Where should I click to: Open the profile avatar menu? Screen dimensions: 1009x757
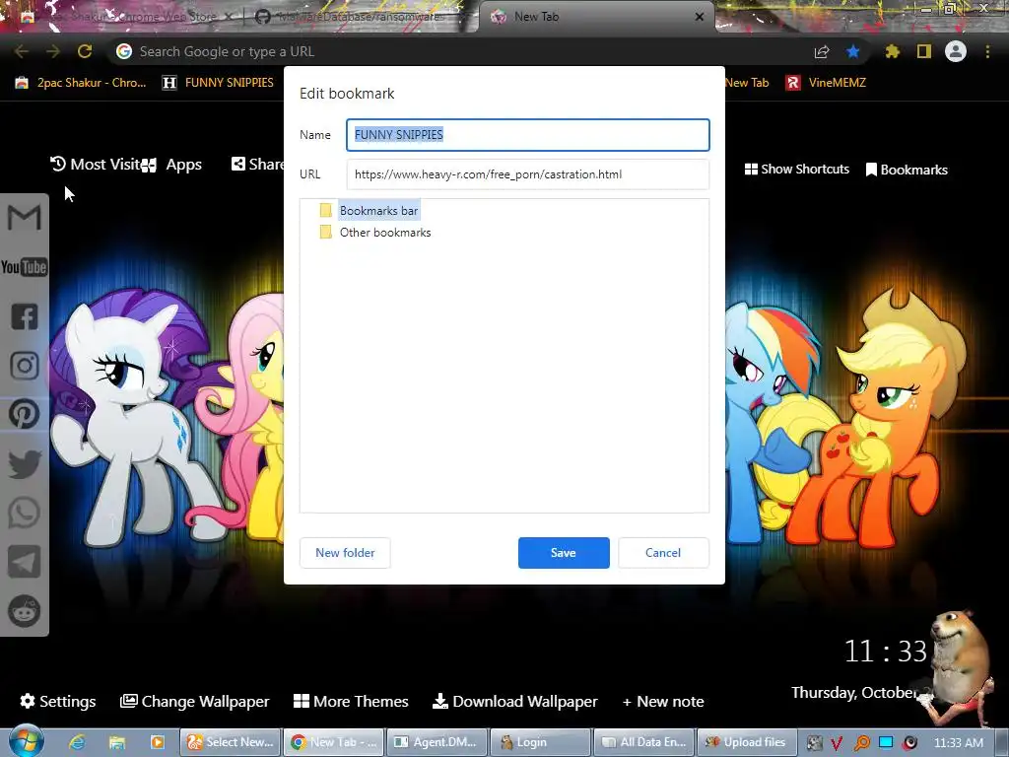(956, 51)
